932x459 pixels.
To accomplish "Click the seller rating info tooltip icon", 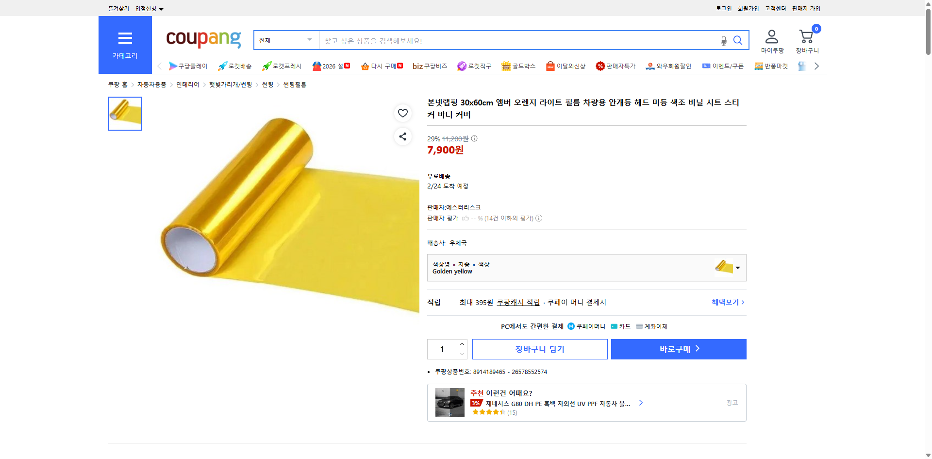I will tap(539, 218).
